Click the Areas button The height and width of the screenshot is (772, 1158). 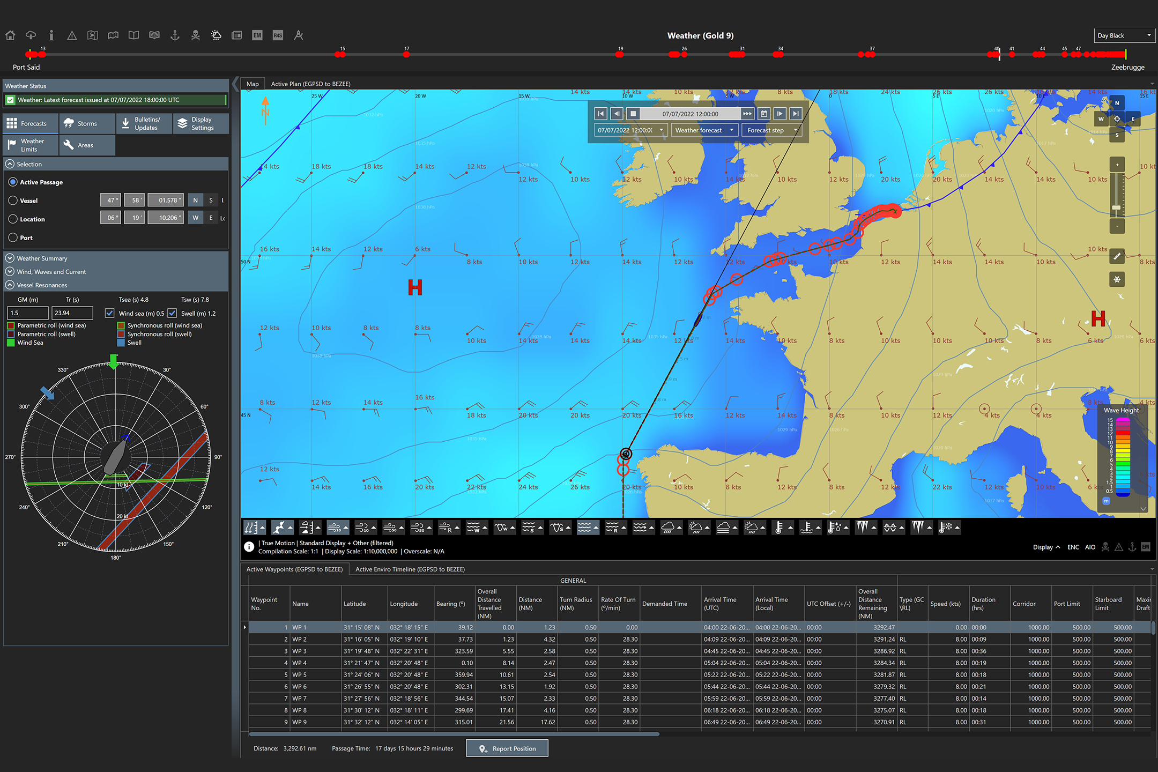click(x=87, y=145)
